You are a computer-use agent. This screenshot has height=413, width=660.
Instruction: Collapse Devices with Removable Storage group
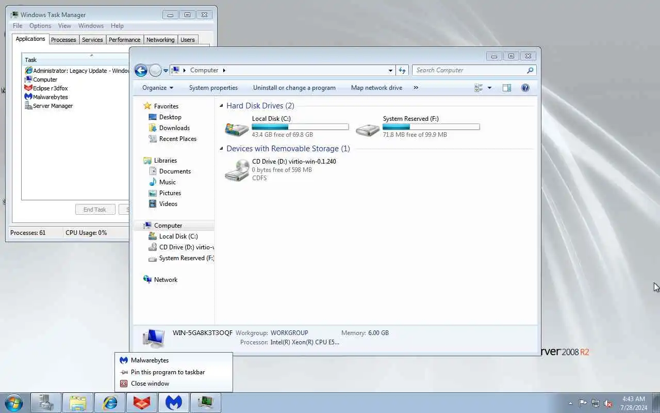pyautogui.click(x=221, y=149)
